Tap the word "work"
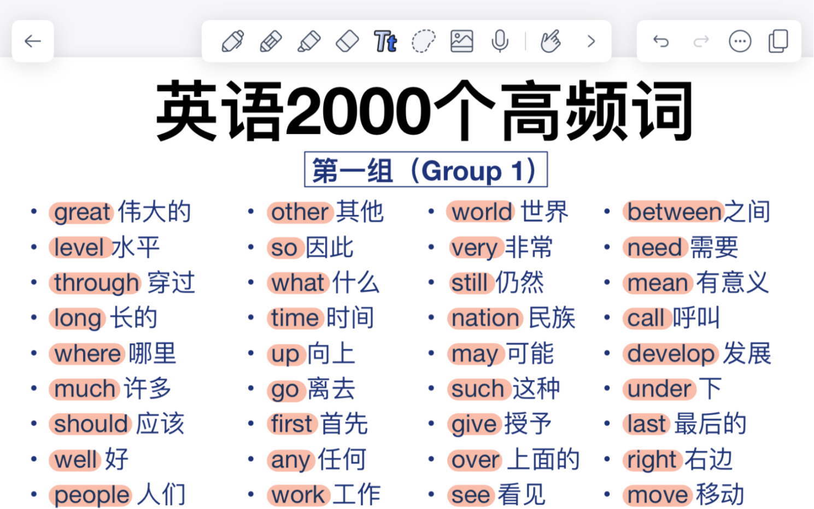Viewport: 814px width, 509px height. [298, 495]
